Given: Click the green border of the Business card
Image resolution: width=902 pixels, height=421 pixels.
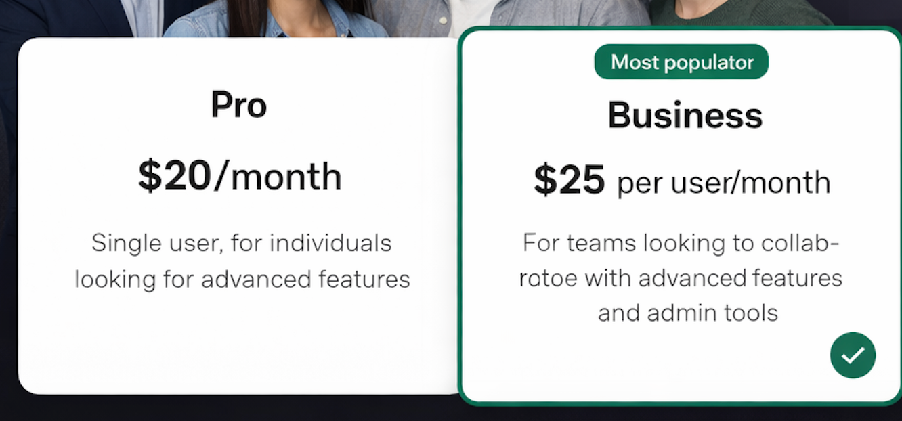Looking at the screenshot, I should [x=460, y=217].
